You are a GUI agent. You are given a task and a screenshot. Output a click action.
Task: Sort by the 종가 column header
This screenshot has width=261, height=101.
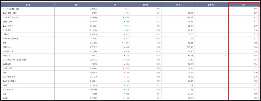[77, 5]
